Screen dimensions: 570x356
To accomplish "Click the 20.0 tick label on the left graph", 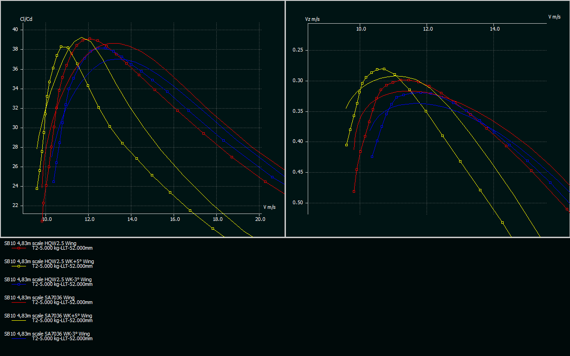I will click(x=260, y=219).
